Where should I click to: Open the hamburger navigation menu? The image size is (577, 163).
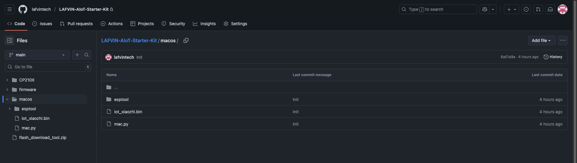[10, 9]
